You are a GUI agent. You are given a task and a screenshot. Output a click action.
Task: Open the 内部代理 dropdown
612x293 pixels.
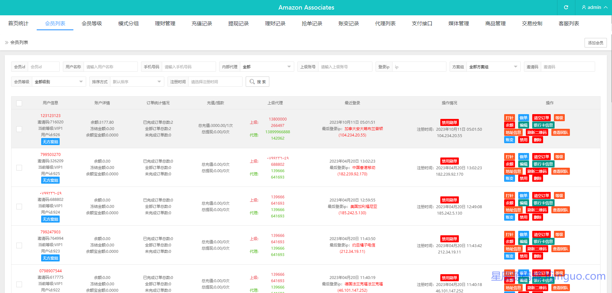(x=267, y=67)
